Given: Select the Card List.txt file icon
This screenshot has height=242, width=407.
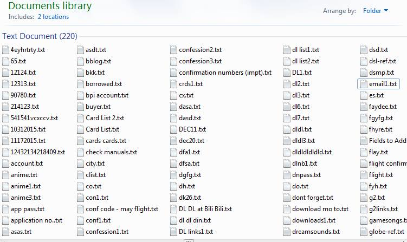Looking at the screenshot, I should [81, 129].
